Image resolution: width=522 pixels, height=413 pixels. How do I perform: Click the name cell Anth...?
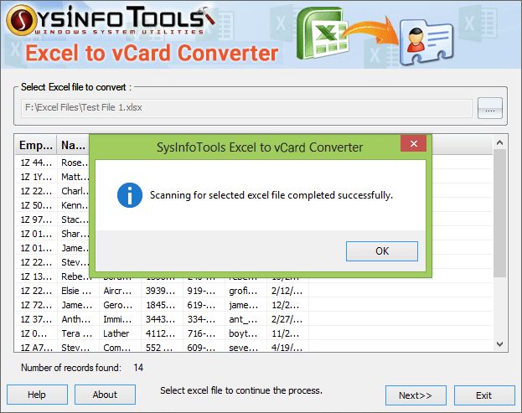coord(78,319)
